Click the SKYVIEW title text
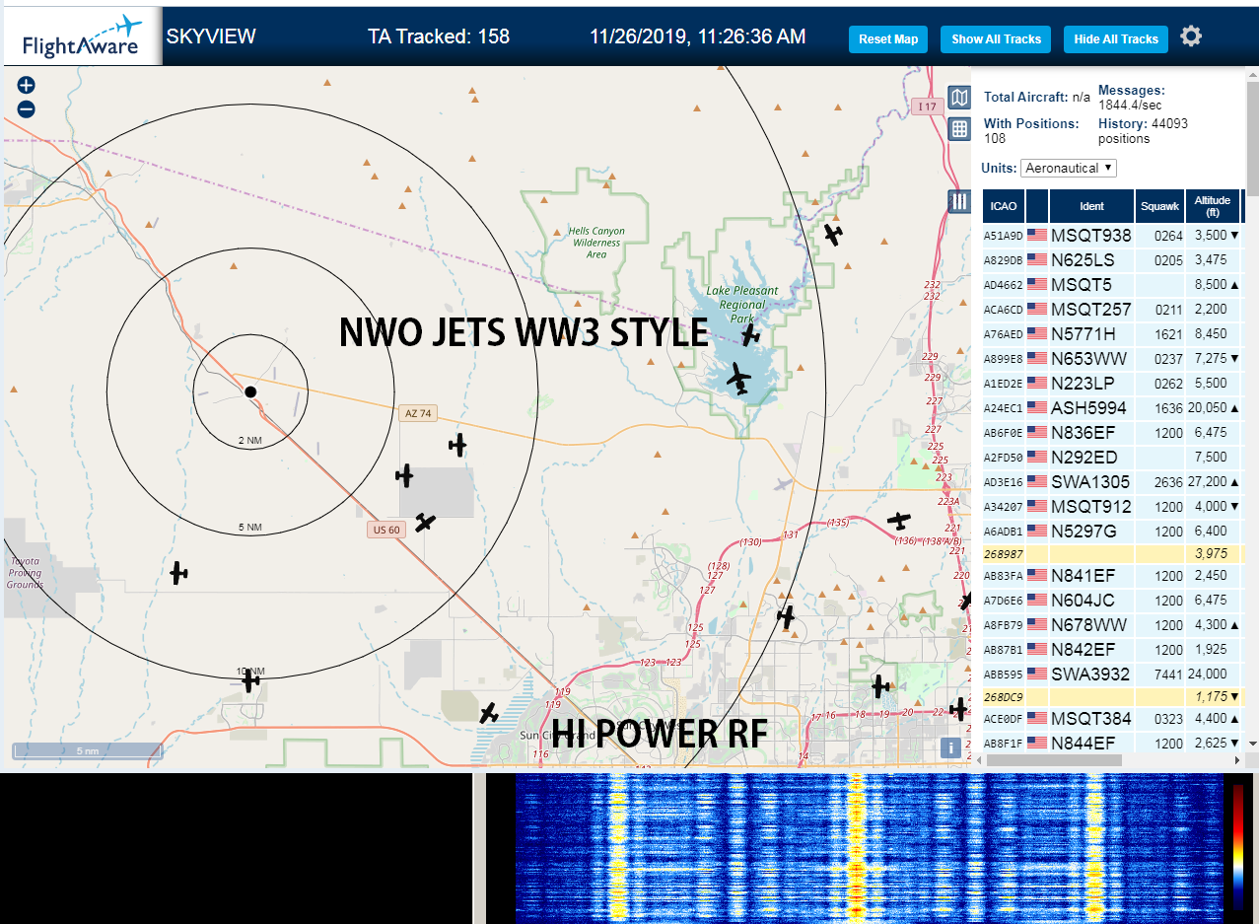Image resolution: width=1259 pixels, height=924 pixels. (x=211, y=36)
